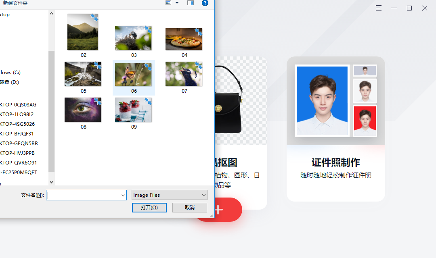Open the view mode icon in dialog toolbar
The height and width of the screenshot is (258, 436).
click(x=169, y=3)
